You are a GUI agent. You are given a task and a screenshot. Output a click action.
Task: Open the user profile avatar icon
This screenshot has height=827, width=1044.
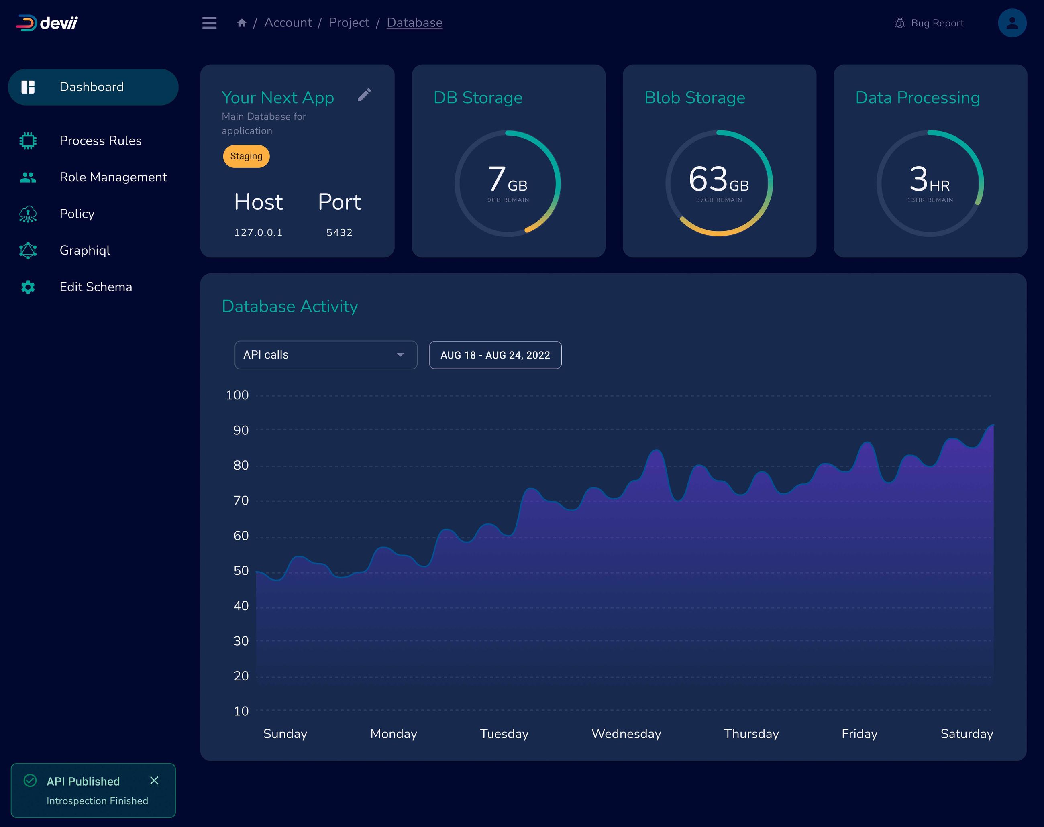click(1012, 23)
